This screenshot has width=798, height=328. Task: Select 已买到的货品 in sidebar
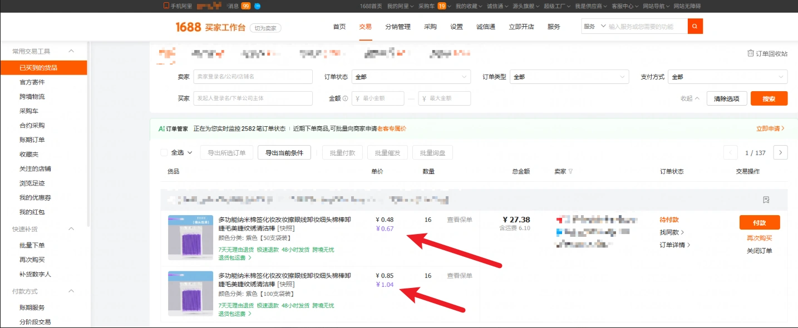(x=43, y=68)
